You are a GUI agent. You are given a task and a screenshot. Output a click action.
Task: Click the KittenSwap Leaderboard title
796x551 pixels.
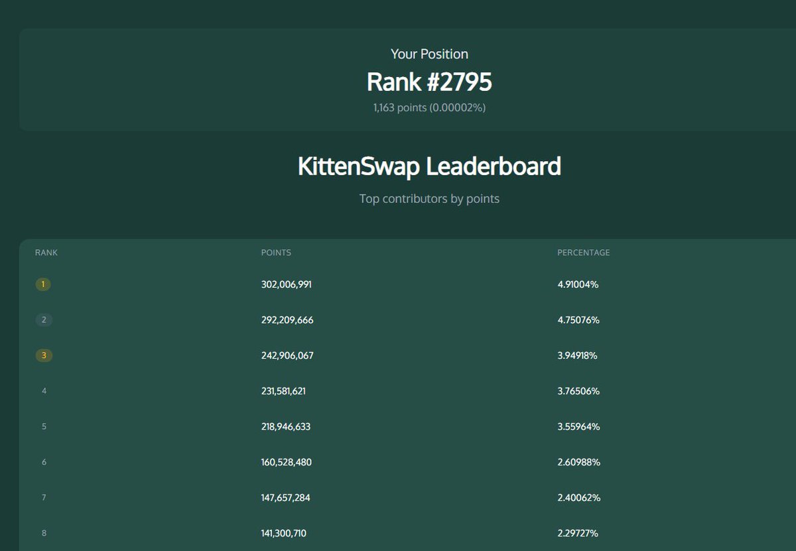pyautogui.click(x=429, y=166)
